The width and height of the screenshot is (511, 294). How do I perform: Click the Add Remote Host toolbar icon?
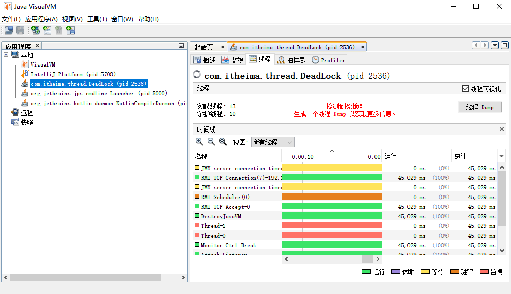(x=35, y=30)
